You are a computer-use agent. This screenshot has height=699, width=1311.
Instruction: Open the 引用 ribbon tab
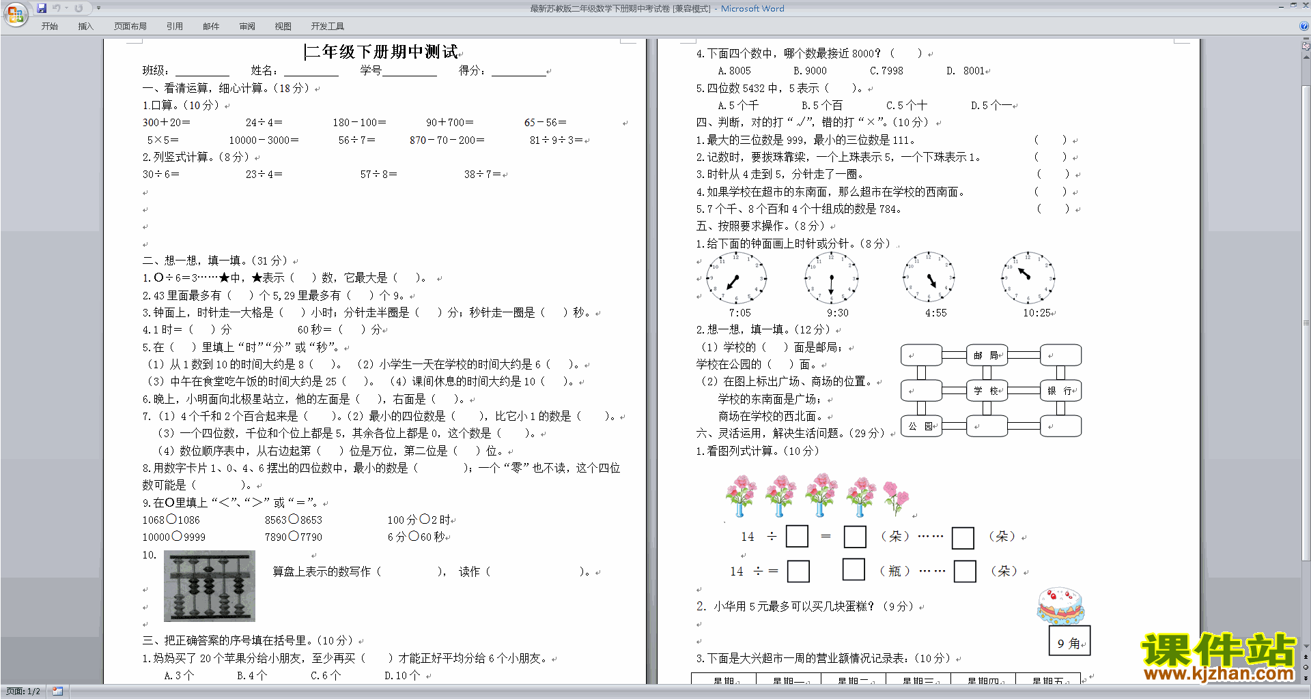pos(175,27)
